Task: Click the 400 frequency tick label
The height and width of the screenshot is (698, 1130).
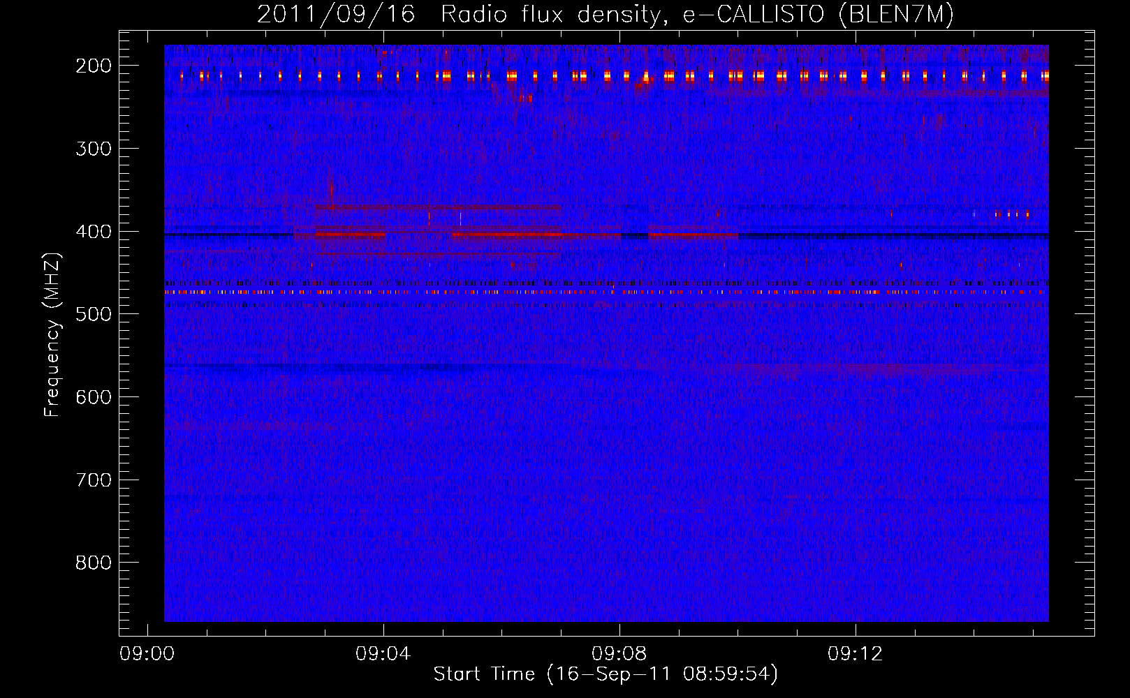Action: 94,232
